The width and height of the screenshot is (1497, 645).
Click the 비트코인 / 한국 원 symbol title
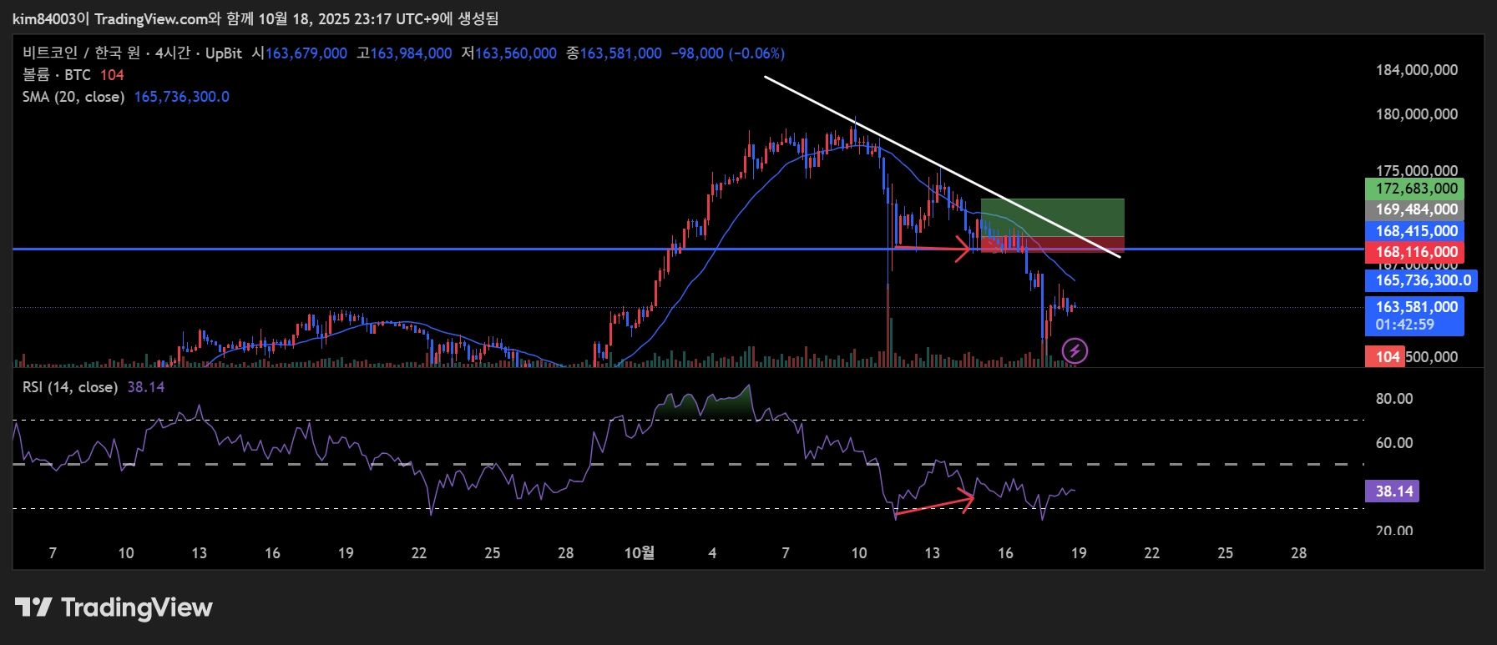pyautogui.click(x=80, y=53)
